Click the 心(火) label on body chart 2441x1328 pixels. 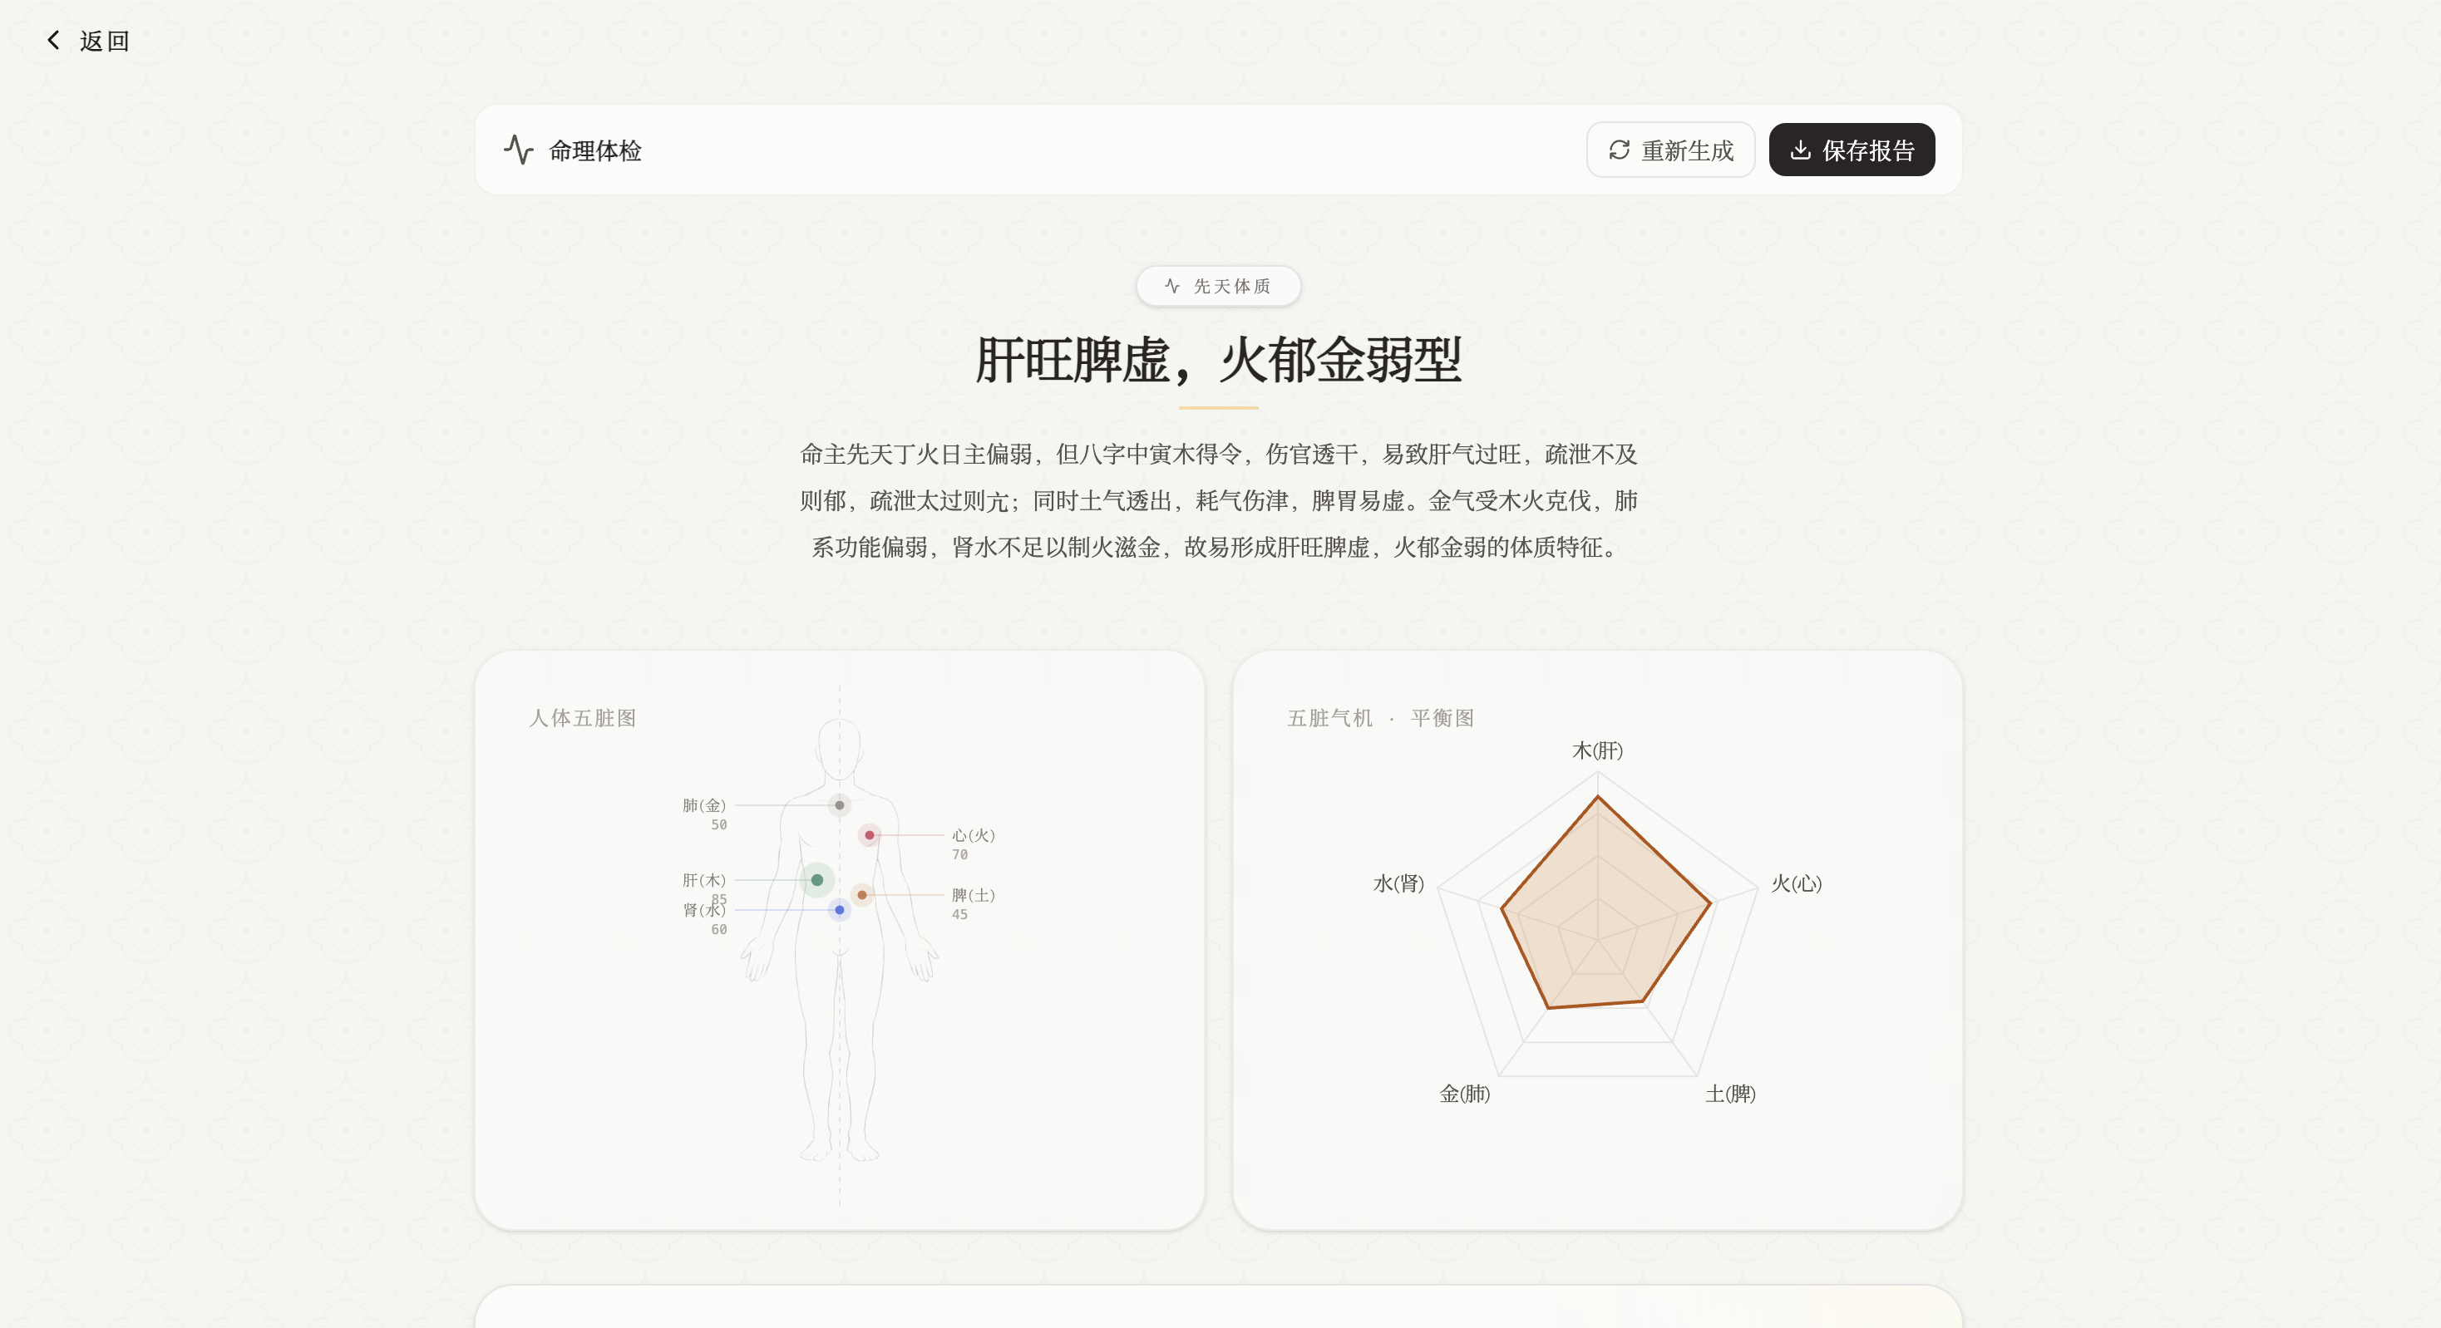point(974,835)
